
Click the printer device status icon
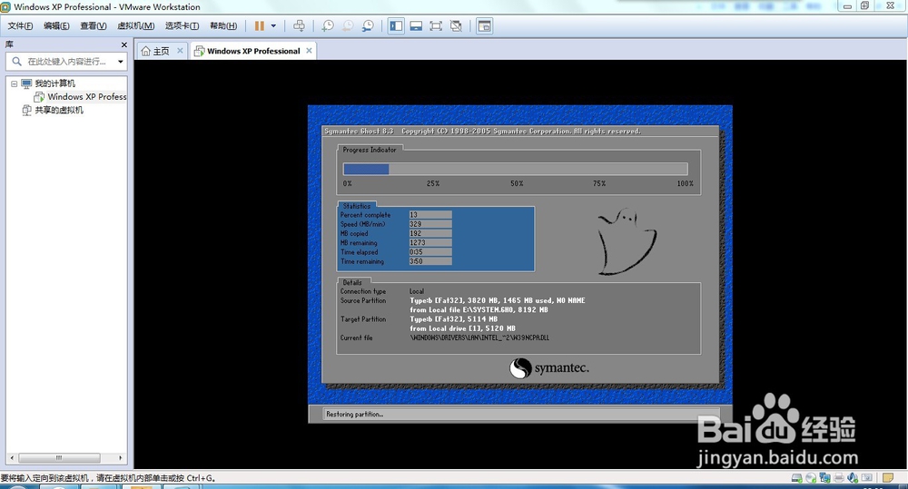[x=838, y=478]
